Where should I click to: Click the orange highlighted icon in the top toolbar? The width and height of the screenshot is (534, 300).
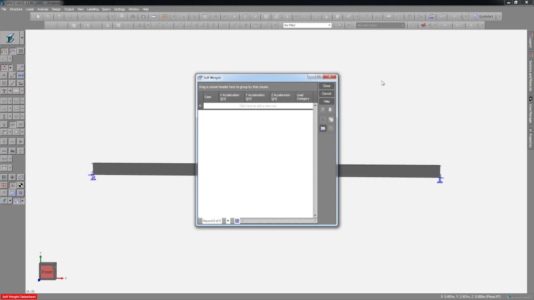pos(165,17)
